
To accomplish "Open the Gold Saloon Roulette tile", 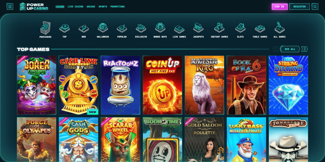I will point(204,139).
